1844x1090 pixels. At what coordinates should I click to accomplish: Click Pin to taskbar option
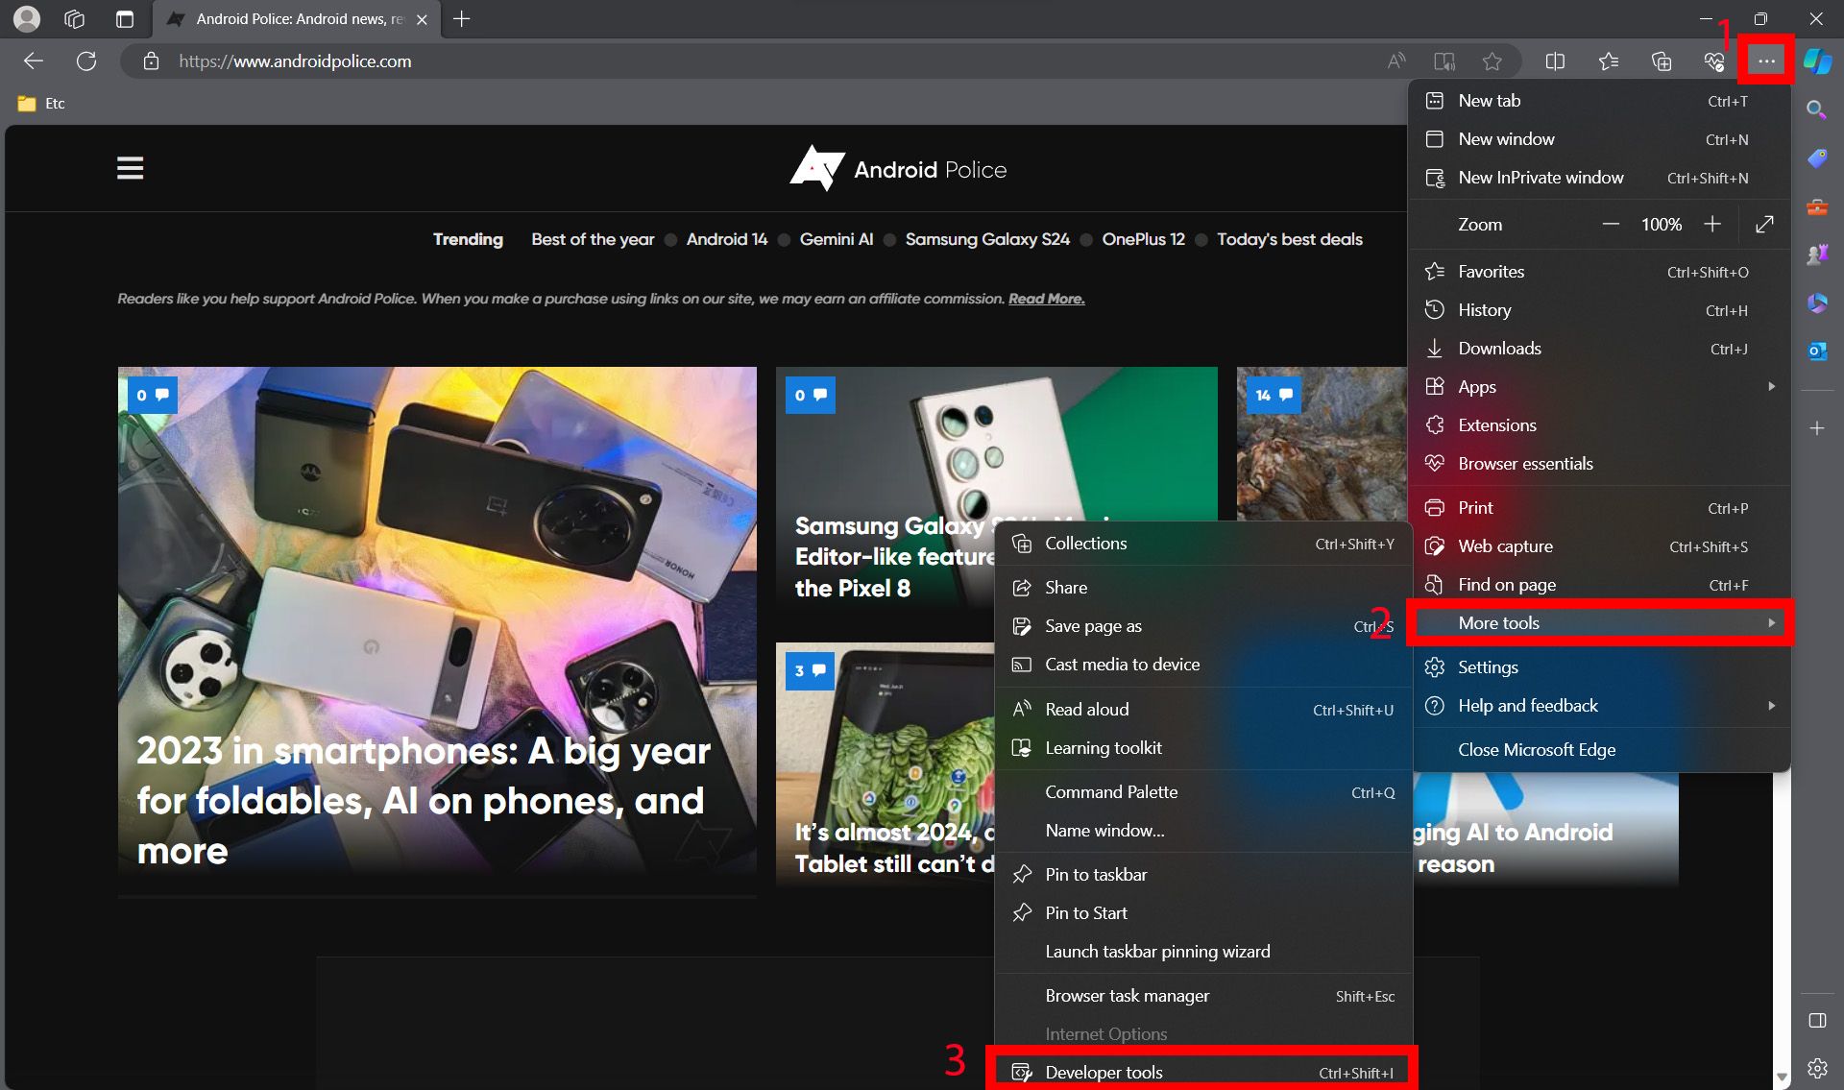click(1095, 873)
